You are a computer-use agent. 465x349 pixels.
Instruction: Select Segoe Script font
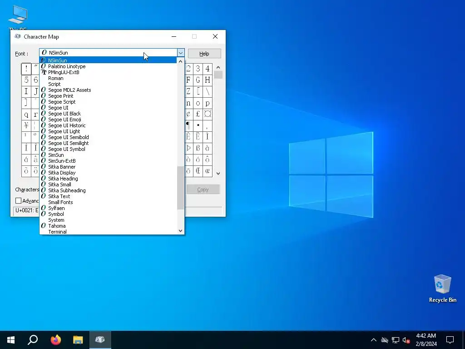click(108, 102)
